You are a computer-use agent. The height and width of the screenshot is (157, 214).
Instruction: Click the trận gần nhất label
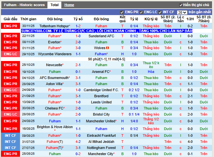[x=200, y=12]
